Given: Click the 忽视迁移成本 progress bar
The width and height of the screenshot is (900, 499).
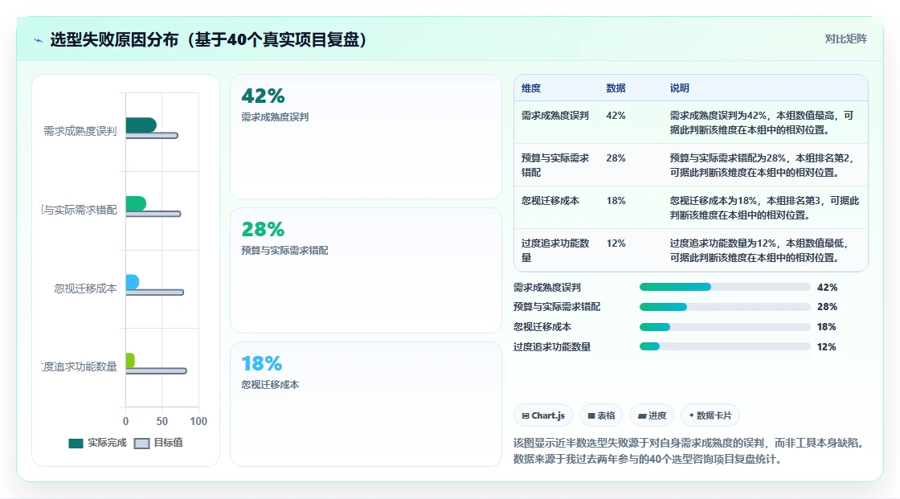Looking at the screenshot, I should click(724, 327).
